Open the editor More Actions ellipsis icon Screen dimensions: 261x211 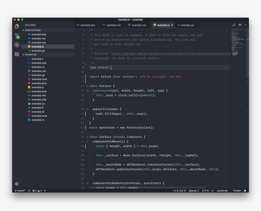tap(245, 24)
